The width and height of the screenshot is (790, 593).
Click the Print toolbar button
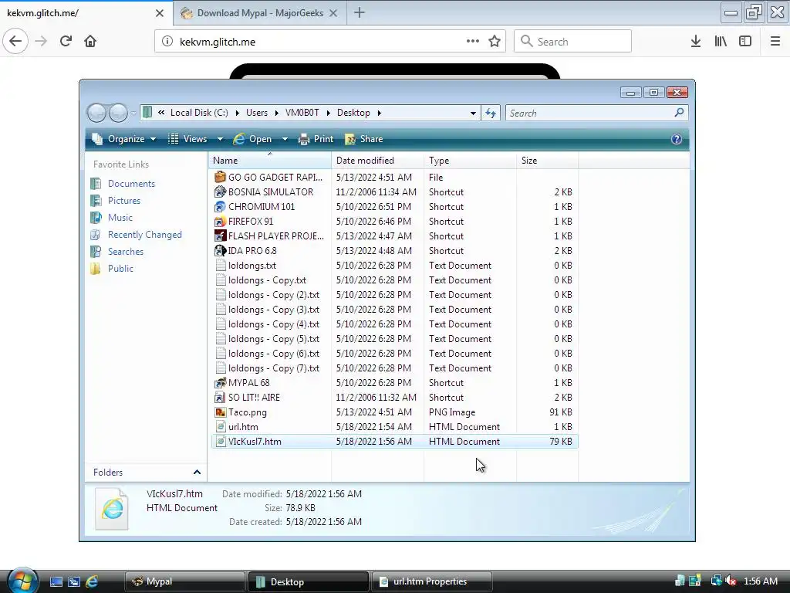[x=316, y=139]
